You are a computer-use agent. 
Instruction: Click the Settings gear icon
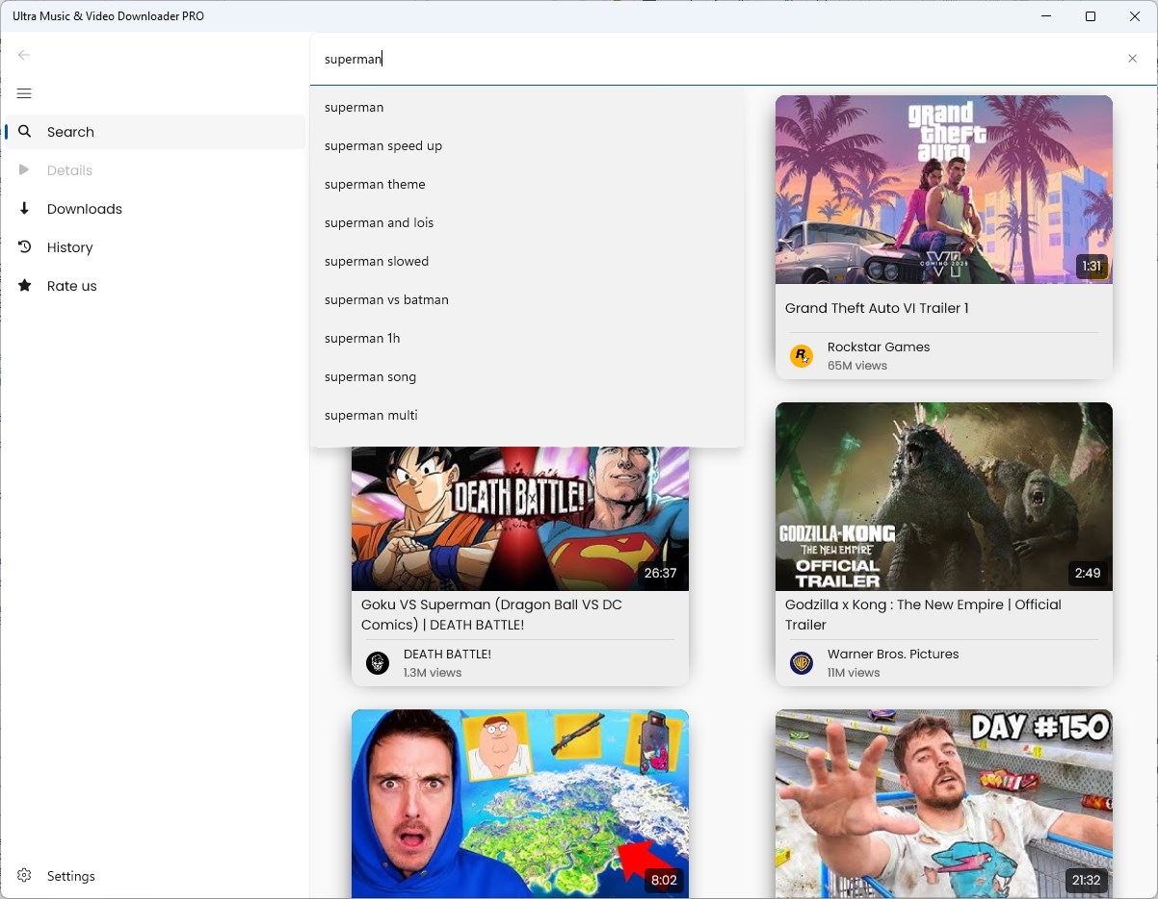tap(25, 875)
